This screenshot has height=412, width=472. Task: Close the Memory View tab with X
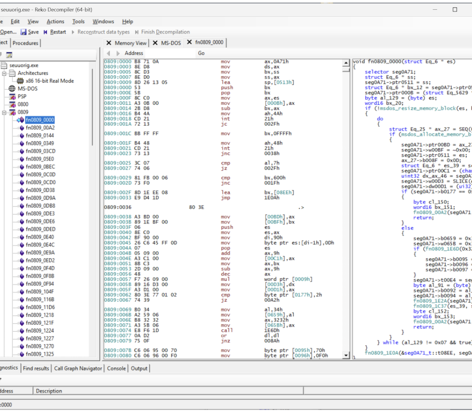pyautogui.click(x=109, y=43)
